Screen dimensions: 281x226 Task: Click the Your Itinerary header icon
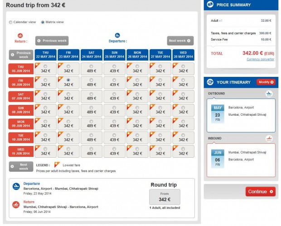click(210, 82)
